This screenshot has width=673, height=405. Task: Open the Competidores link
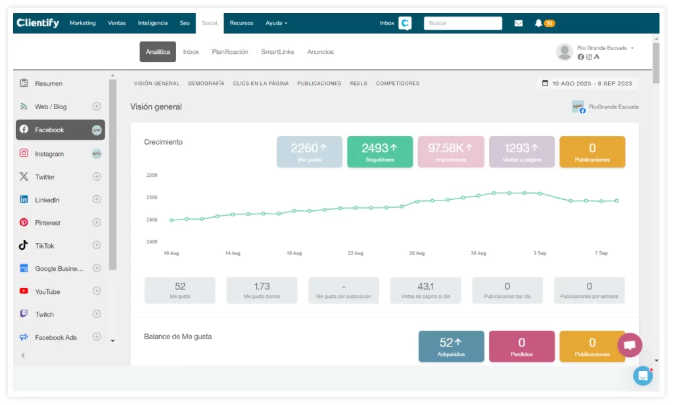pos(398,83)
